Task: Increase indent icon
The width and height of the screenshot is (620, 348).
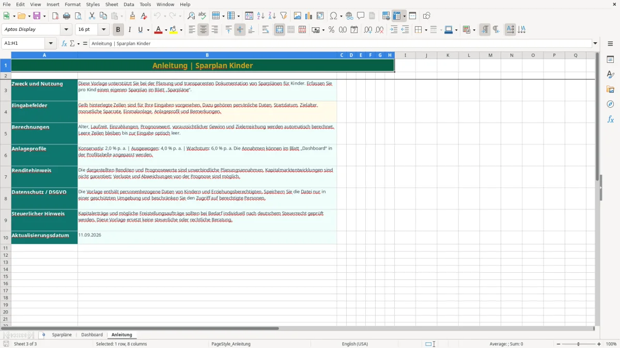Action: coord(394,30)
